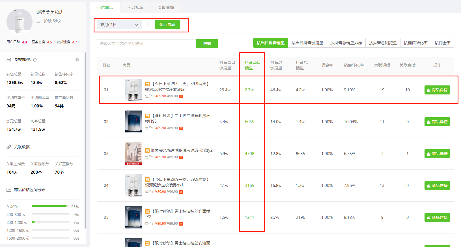Sort by 按销售转化率
This screenshot has width=461, height=247.
click(x=416, y=43)
